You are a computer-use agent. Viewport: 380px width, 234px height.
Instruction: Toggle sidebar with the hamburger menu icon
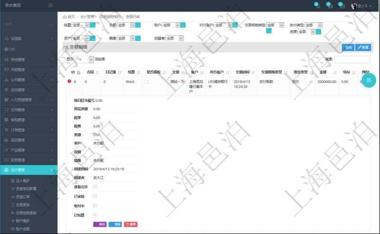click(50, 5)
